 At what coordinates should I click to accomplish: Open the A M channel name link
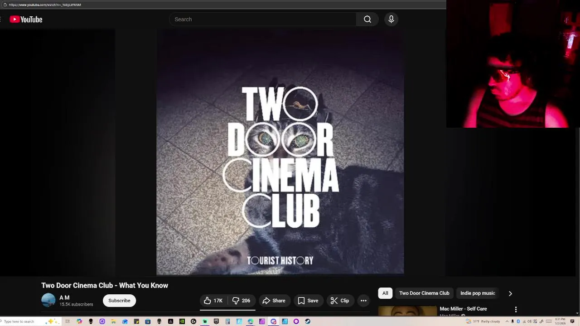pyautogui.click(x=64, y=297)
